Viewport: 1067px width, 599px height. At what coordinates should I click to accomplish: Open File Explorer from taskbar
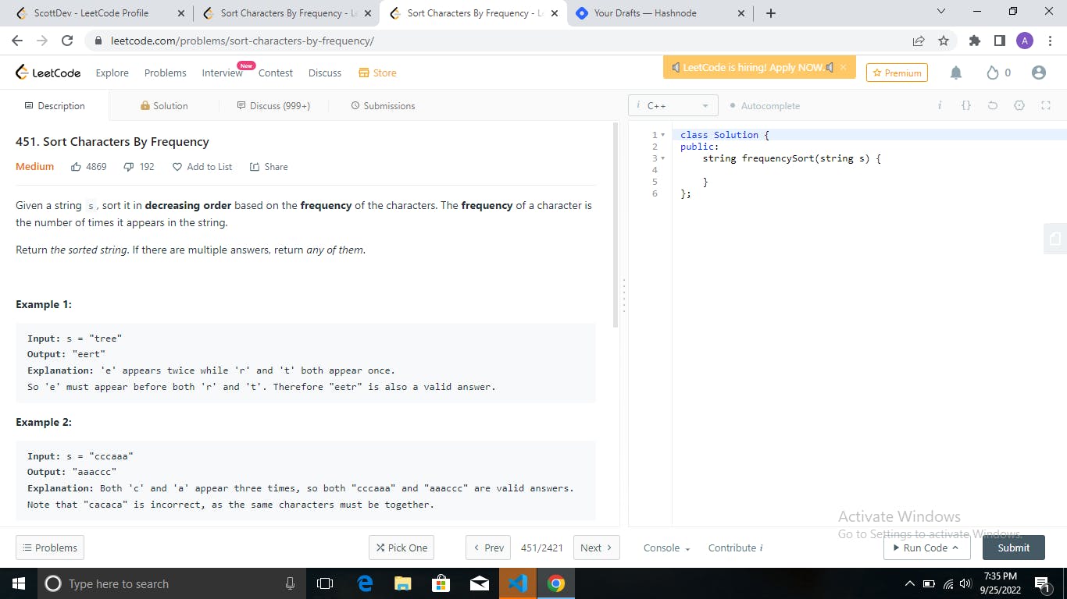point(403,583)
